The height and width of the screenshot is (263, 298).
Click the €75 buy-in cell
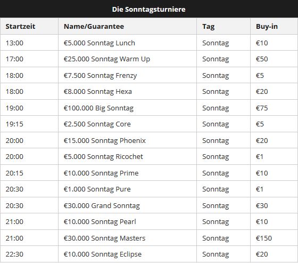pyautogui.click(x=262, y=108)
